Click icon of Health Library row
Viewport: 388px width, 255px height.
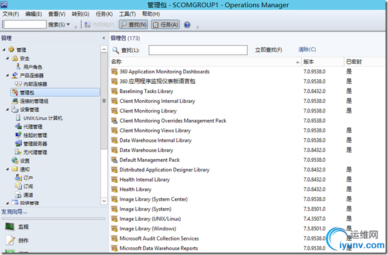[x=114, y=189]
